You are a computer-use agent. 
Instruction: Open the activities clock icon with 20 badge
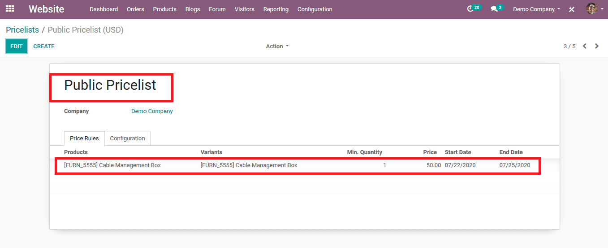click(473, 8)
